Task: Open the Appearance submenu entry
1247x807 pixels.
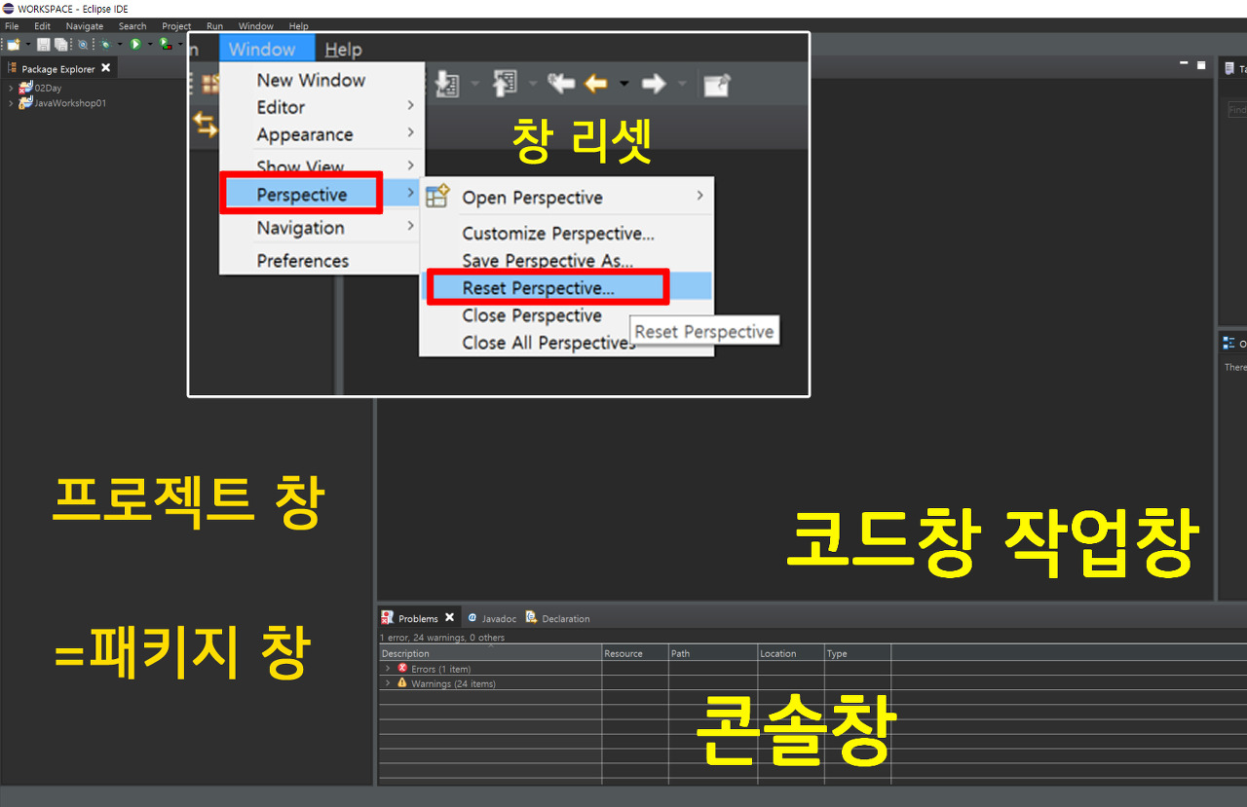Action: (321, 134)
